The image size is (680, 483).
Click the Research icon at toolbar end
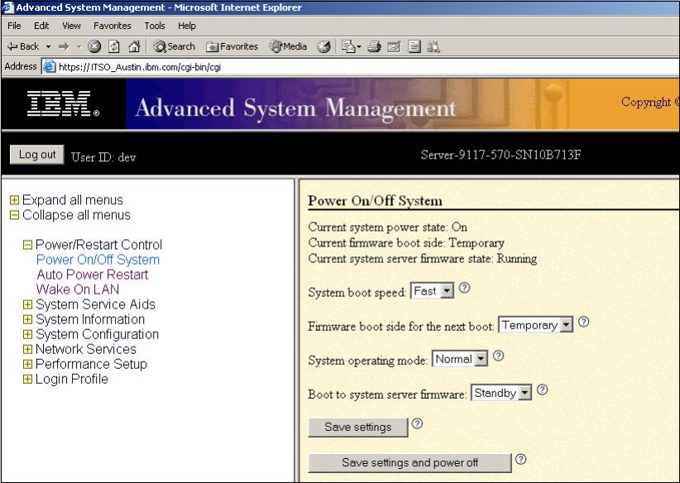433,46
